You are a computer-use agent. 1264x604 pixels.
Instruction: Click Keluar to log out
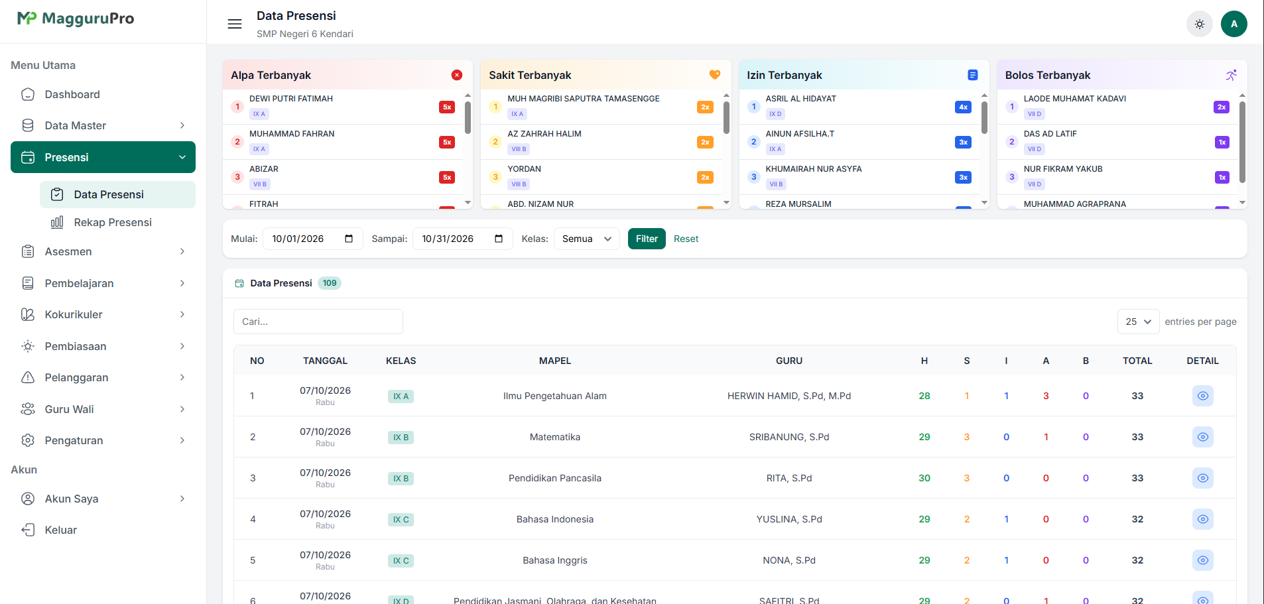click(x=103, y=530)
